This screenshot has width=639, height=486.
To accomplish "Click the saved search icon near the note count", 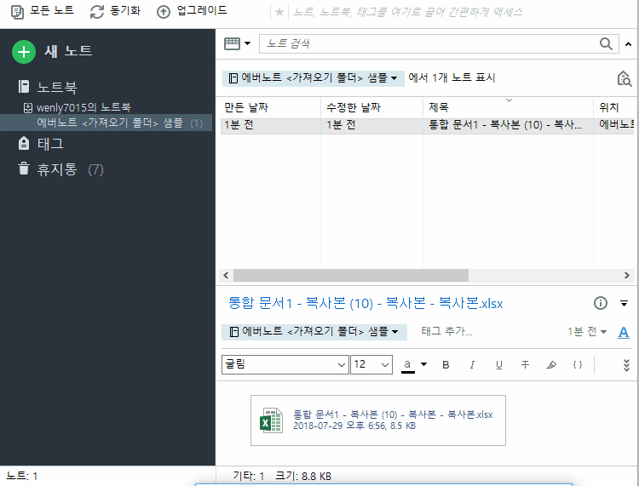I will (624, 78).
